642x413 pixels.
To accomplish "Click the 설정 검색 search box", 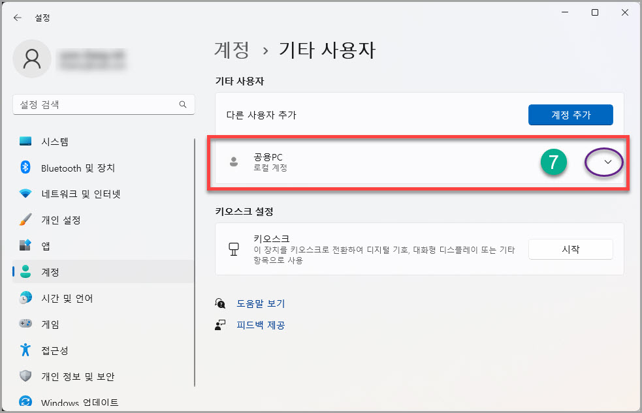I will [103, 104].
